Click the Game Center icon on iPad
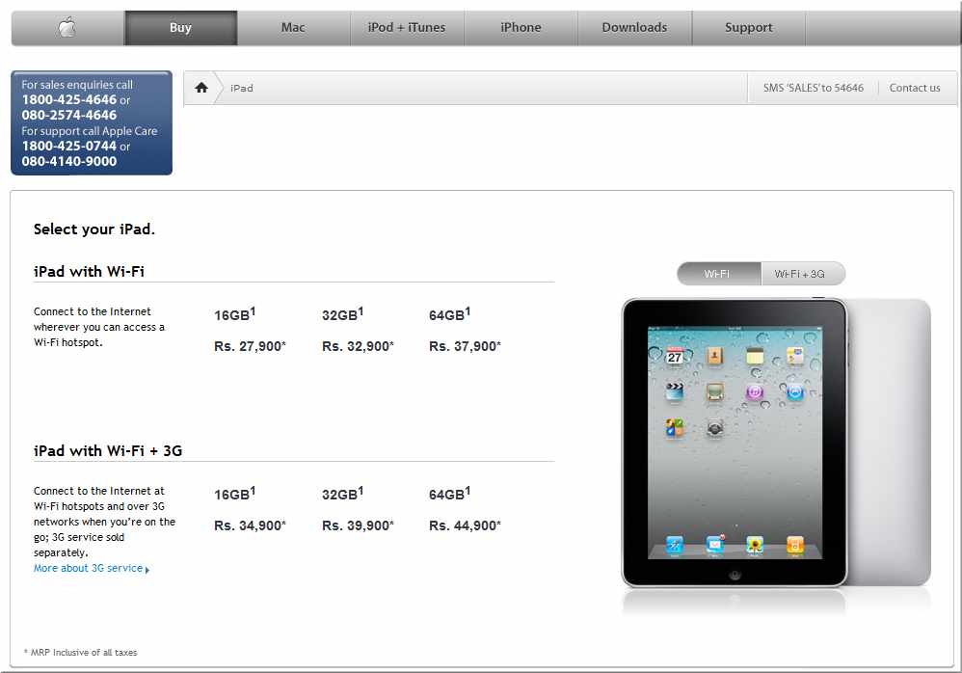 674,427
